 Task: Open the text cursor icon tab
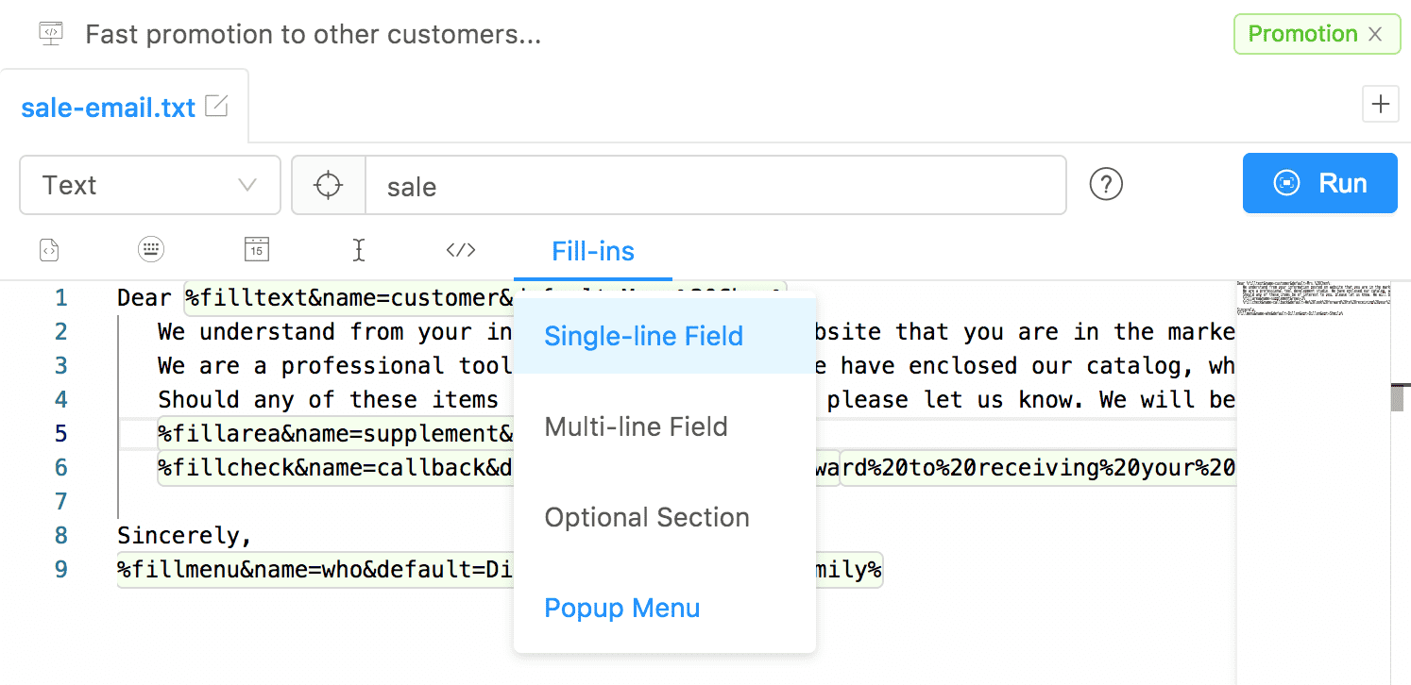[x=359, y=250]
